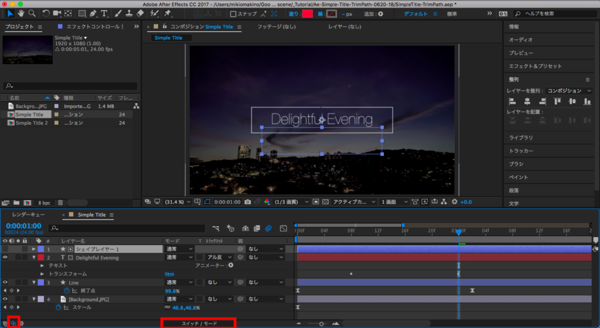The image size is (600, 328).
Task: Click the スイッチ / モード toggle button
Action: click(x=199, y=323)
